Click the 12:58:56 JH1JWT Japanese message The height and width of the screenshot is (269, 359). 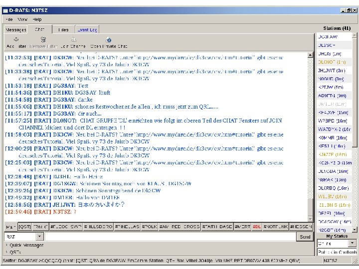[64, 205]
